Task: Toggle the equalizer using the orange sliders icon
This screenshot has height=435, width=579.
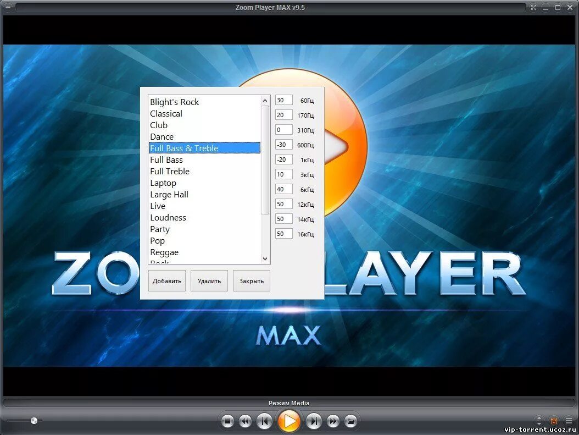Action: tap(554, 421)
